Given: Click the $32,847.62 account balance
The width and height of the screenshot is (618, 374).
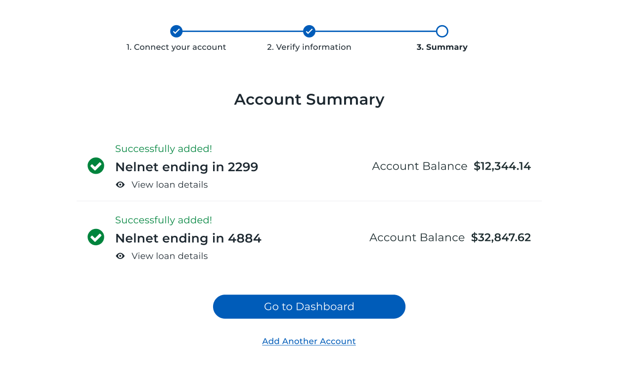Looking at the screenshot, I should 500,238.
